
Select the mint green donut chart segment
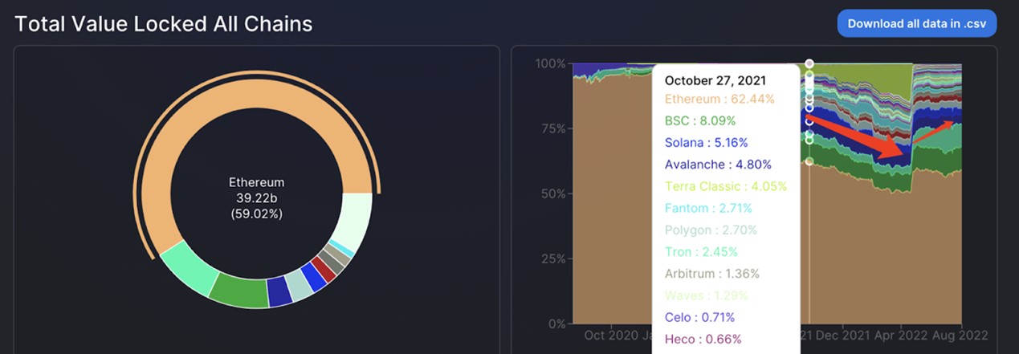pos(186,268)
